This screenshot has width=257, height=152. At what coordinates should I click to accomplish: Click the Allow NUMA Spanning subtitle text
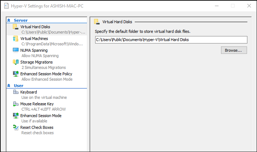pos(40,56)
